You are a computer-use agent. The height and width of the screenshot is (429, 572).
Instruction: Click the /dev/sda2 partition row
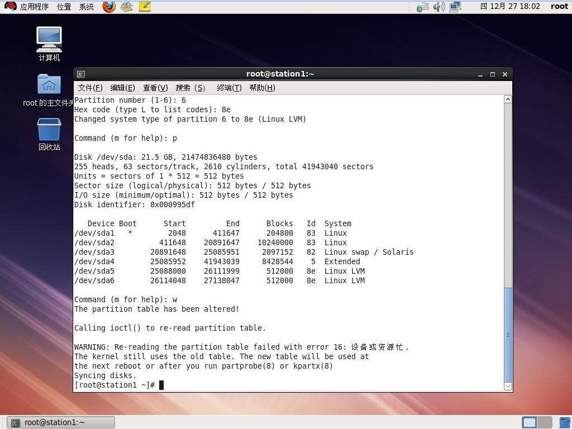tap(211, 242)
